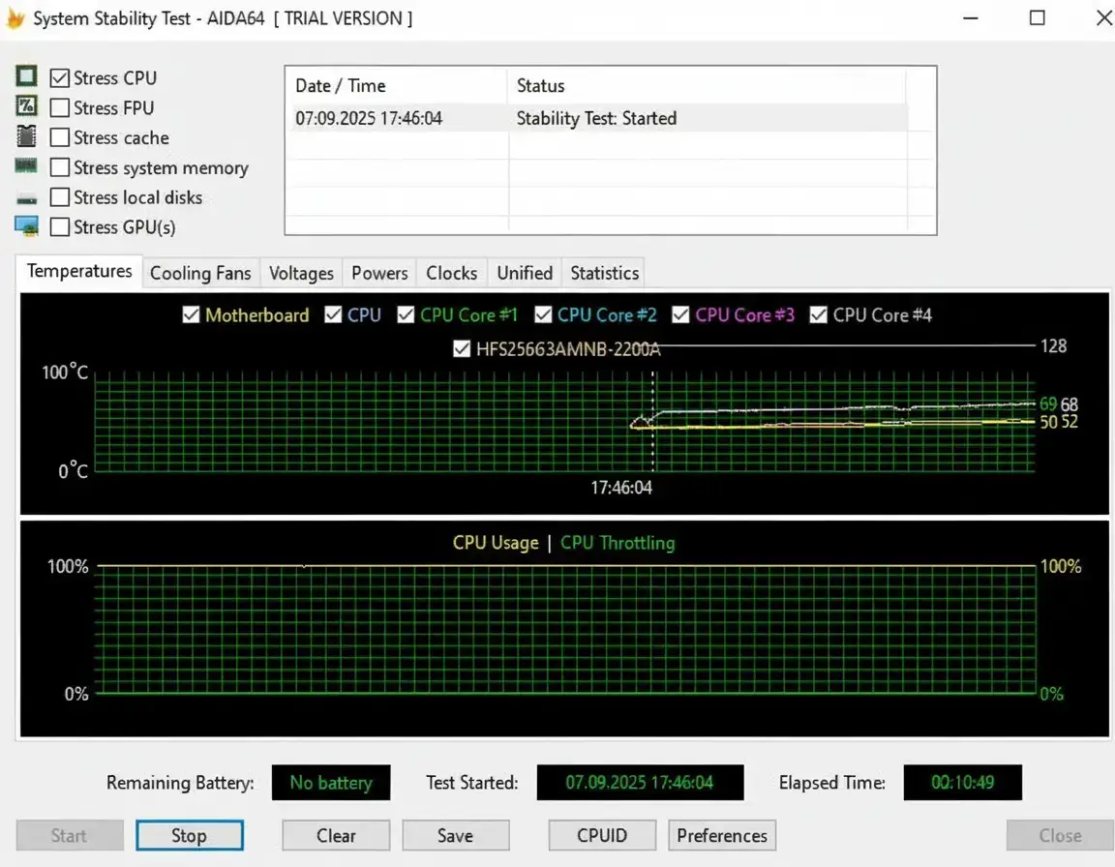Click the 69 temperature reading on graph
The width and height of the screenshot is (1115, 867).
[1047, 404]
